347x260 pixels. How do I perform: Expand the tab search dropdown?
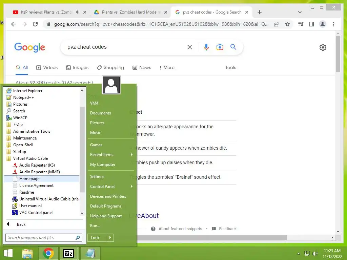click(300, 12)
